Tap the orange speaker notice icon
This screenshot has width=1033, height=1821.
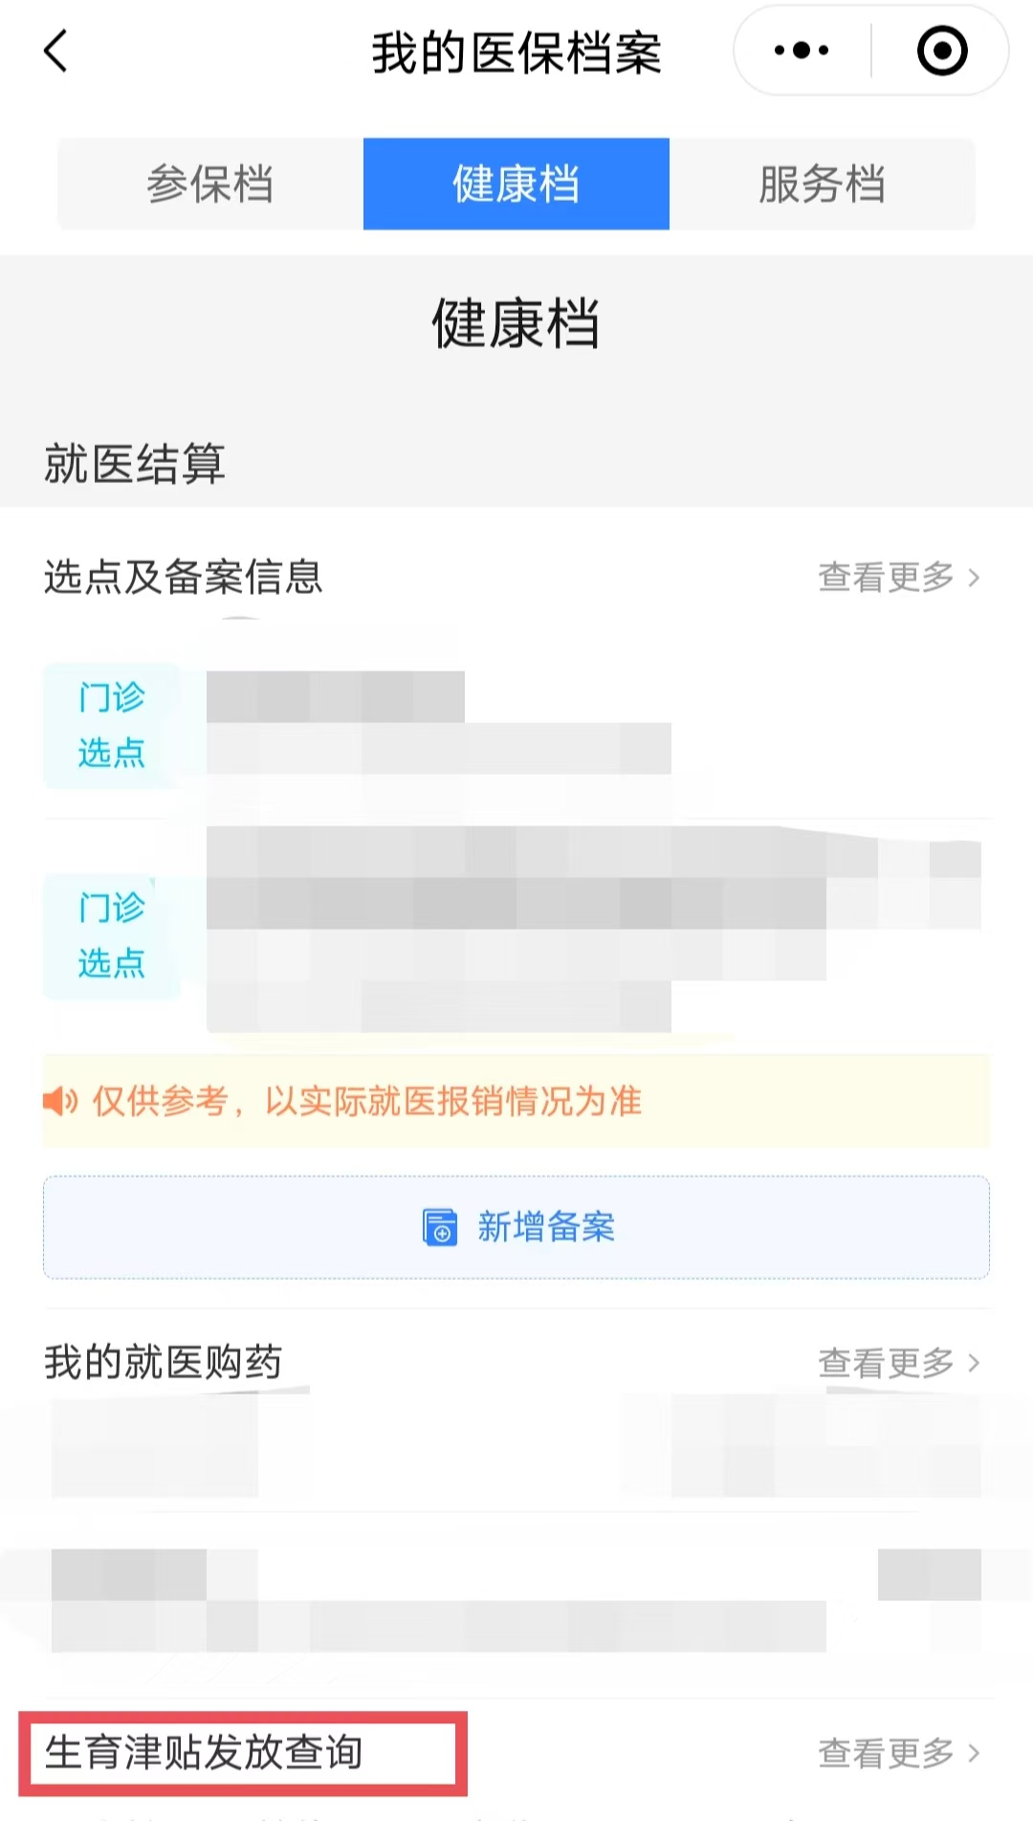[60, 1101]
